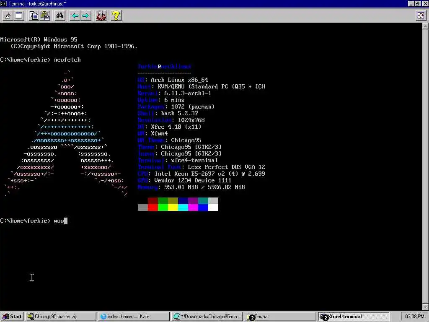Viewport: 429px width, 322px height.
Task: Click 'KVM/QEMU' host text
Action: click(171, 86)
